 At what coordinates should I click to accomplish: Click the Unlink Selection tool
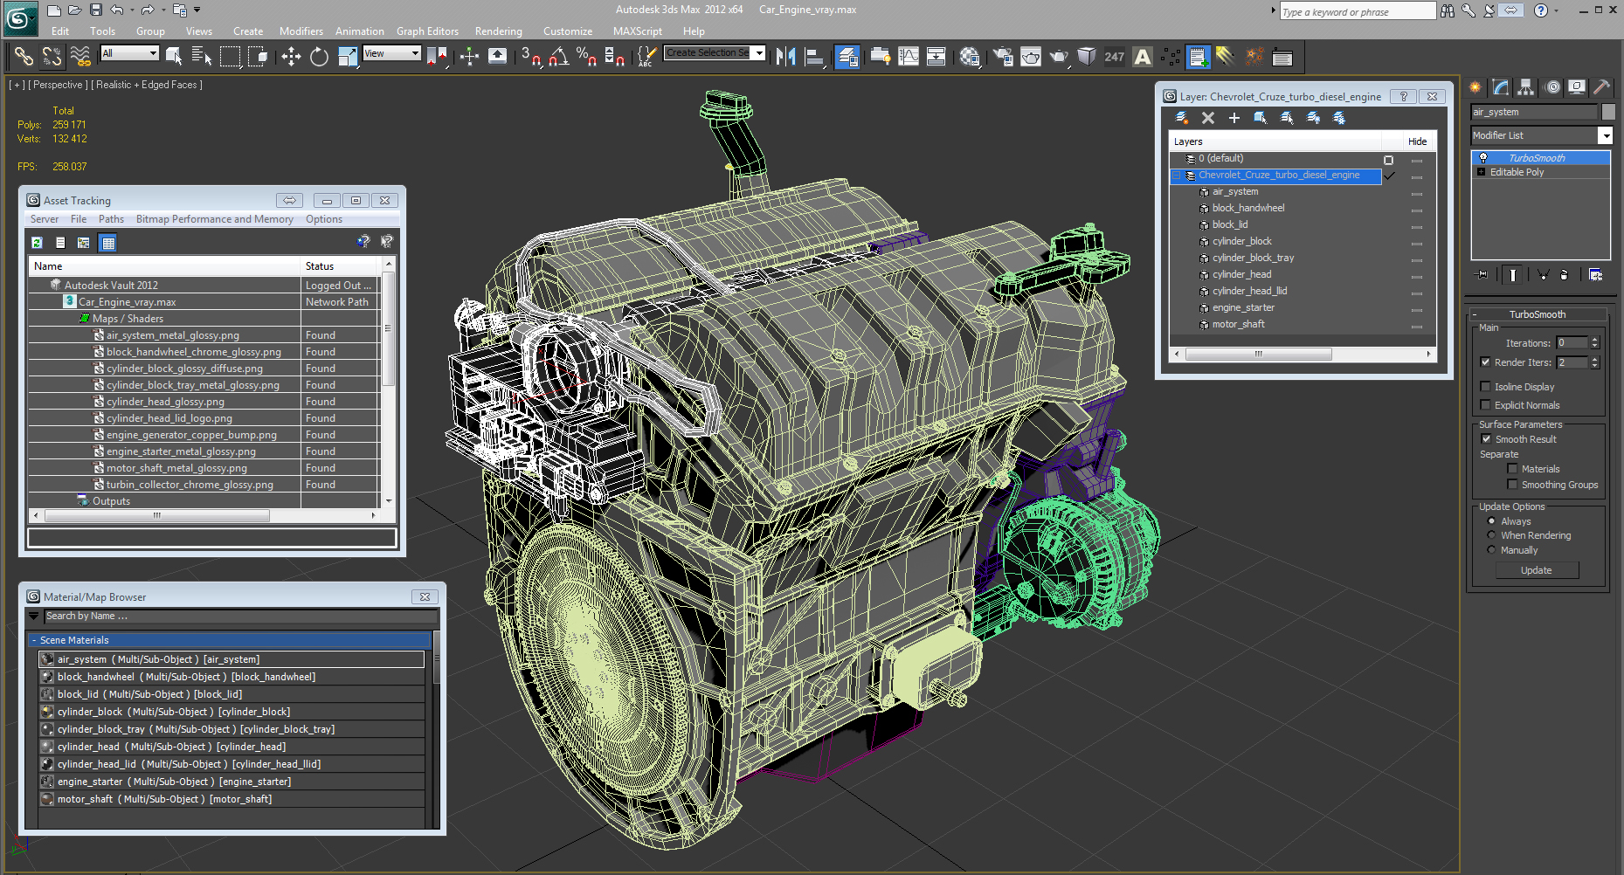click(x=52, y=57)
